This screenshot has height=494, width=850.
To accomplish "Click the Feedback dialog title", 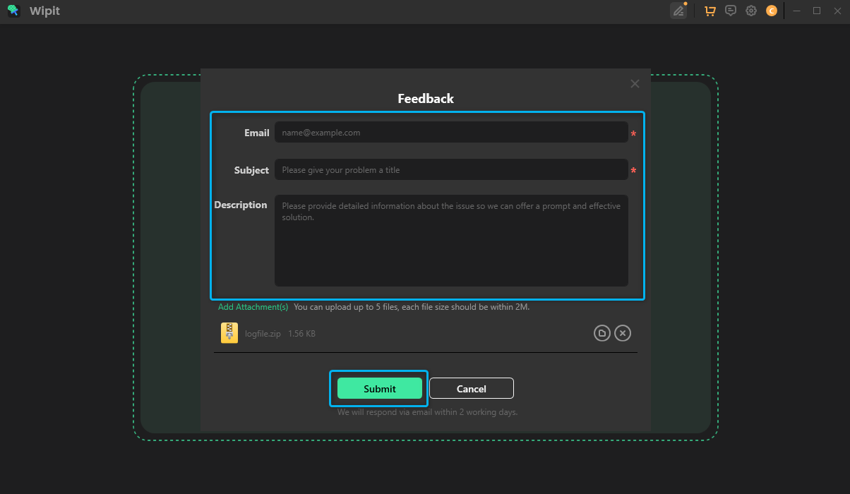I will pos(425,98).
